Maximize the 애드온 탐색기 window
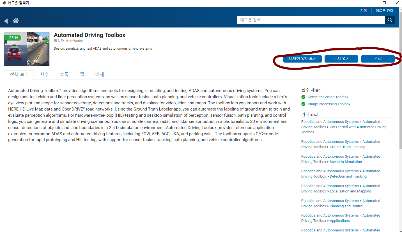 point(385,3)
